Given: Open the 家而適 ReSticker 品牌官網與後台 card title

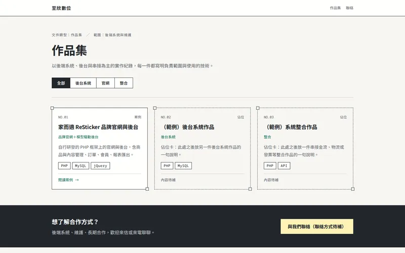Looking at the screenshot, I should coord(98,127).
